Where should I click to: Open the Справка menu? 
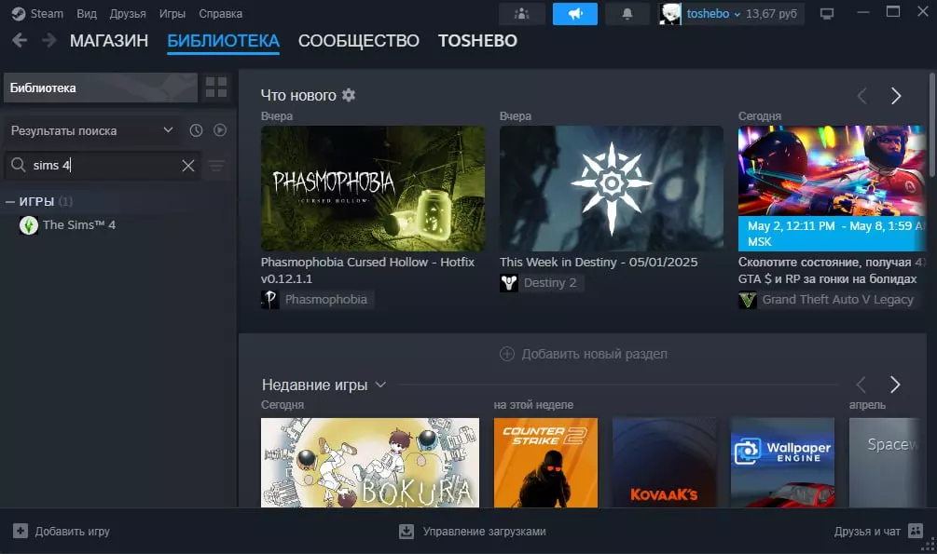tap(221, 13)
